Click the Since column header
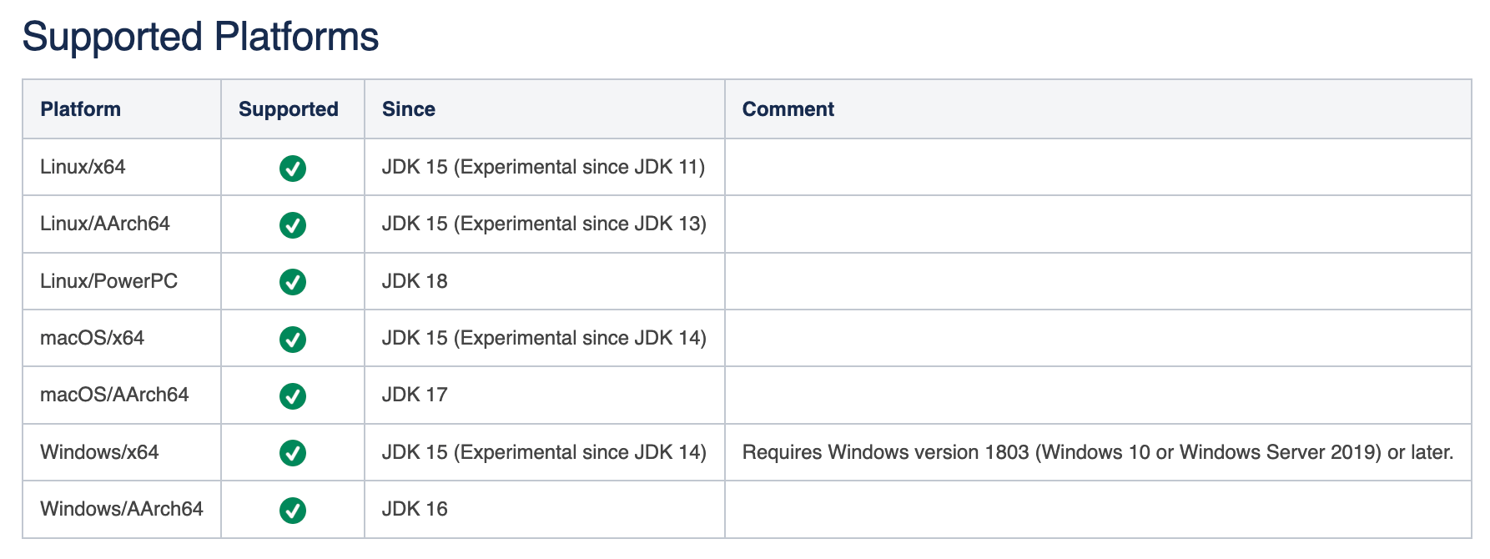The height and width of the screenshot is (559, 1490). pos(409,109)
